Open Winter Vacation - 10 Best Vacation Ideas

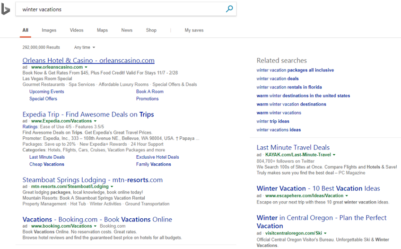pyautogui.click(x=318, y=188)
